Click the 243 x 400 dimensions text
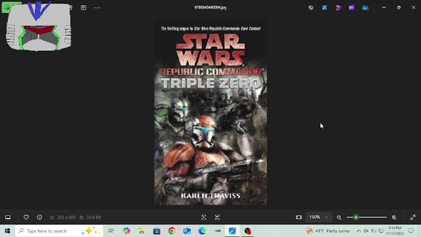The height and width of the screenshot is (237, 421). tap(66, 217)
